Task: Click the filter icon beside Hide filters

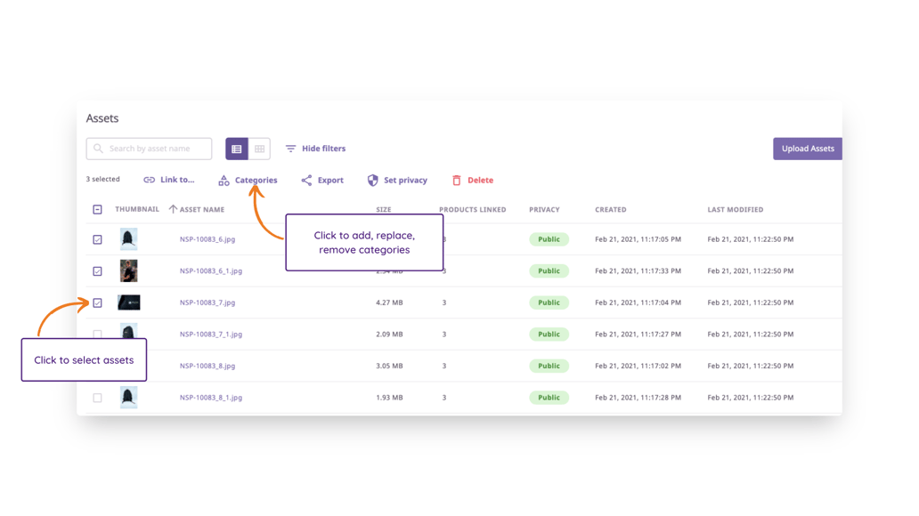Action: 290,149
